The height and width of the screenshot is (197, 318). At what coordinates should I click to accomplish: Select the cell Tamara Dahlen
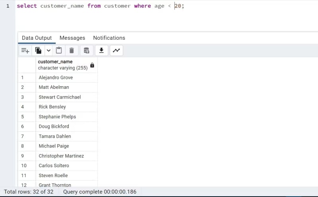[x=66, y=136]
